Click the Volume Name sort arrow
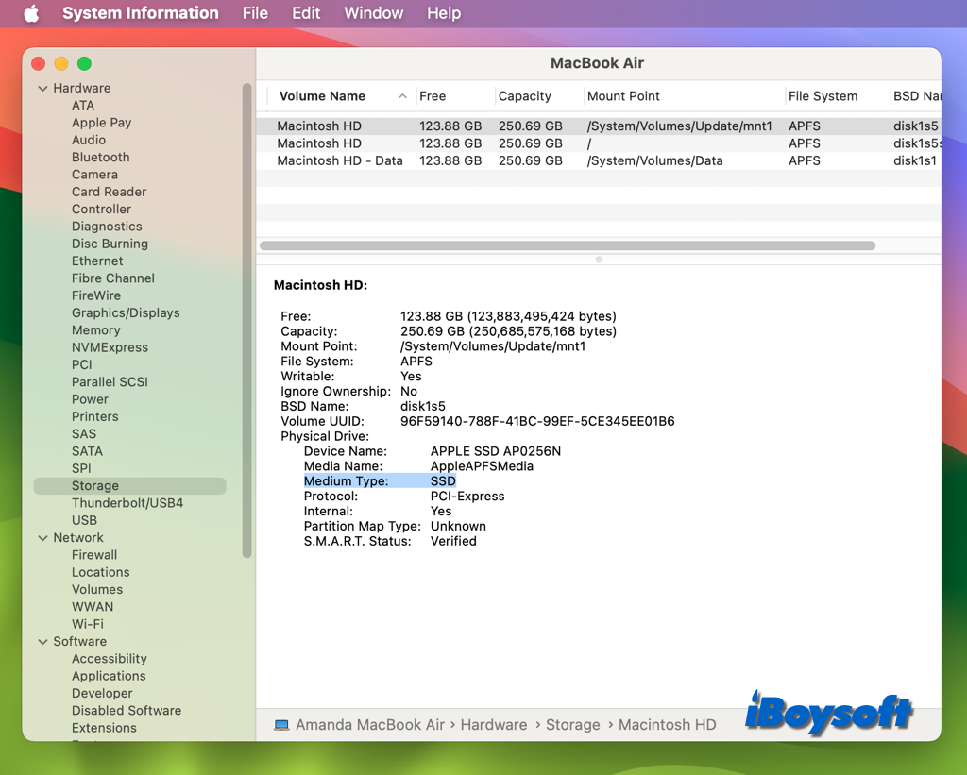 tap(403, 96)
